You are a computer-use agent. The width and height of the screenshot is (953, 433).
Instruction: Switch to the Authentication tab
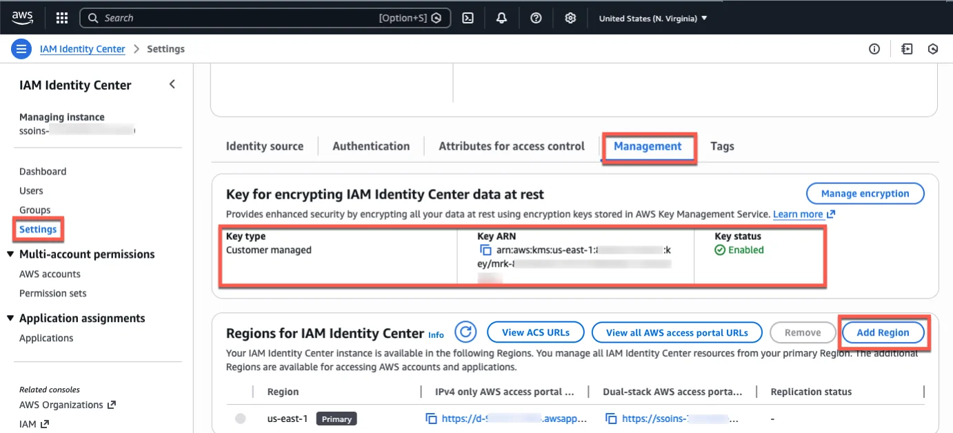371,145
